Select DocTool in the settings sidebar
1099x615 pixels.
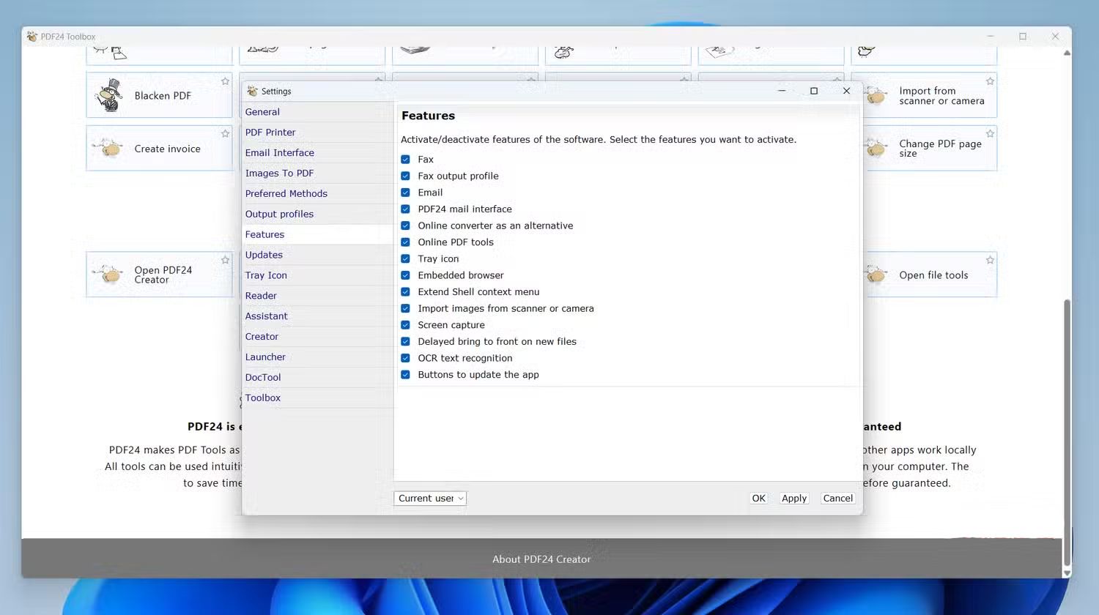tap(317, 378)
